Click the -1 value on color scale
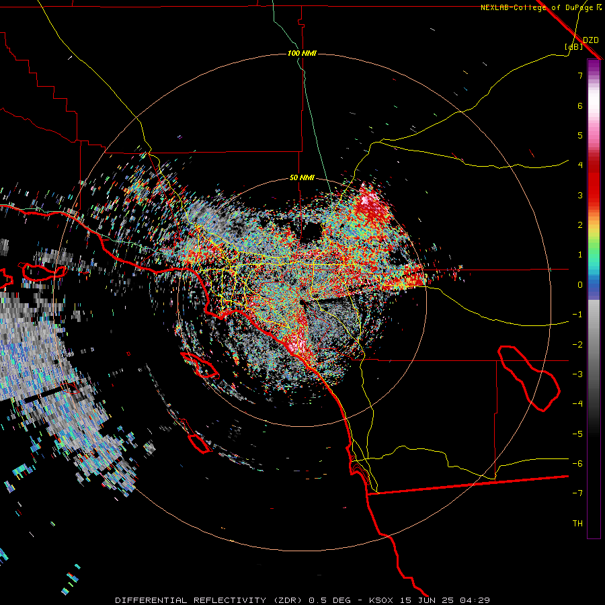605x605 pixels. (x=577, y=315)
